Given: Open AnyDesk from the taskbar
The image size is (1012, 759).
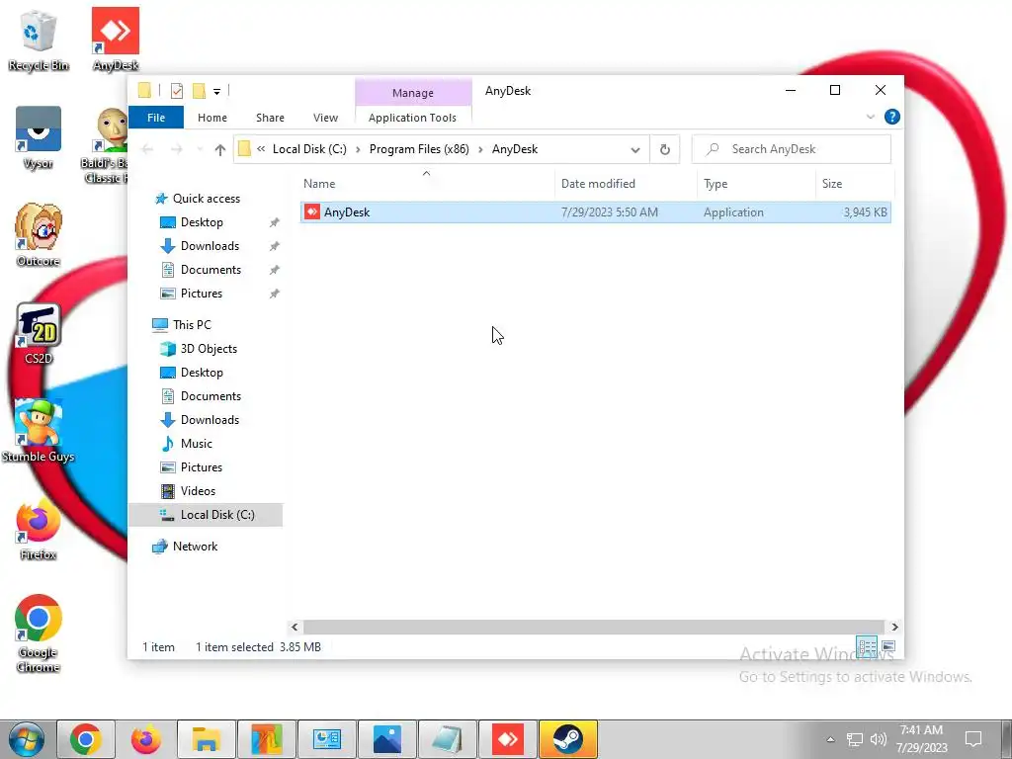Looking at the screenshot, I should coord(508,739).
